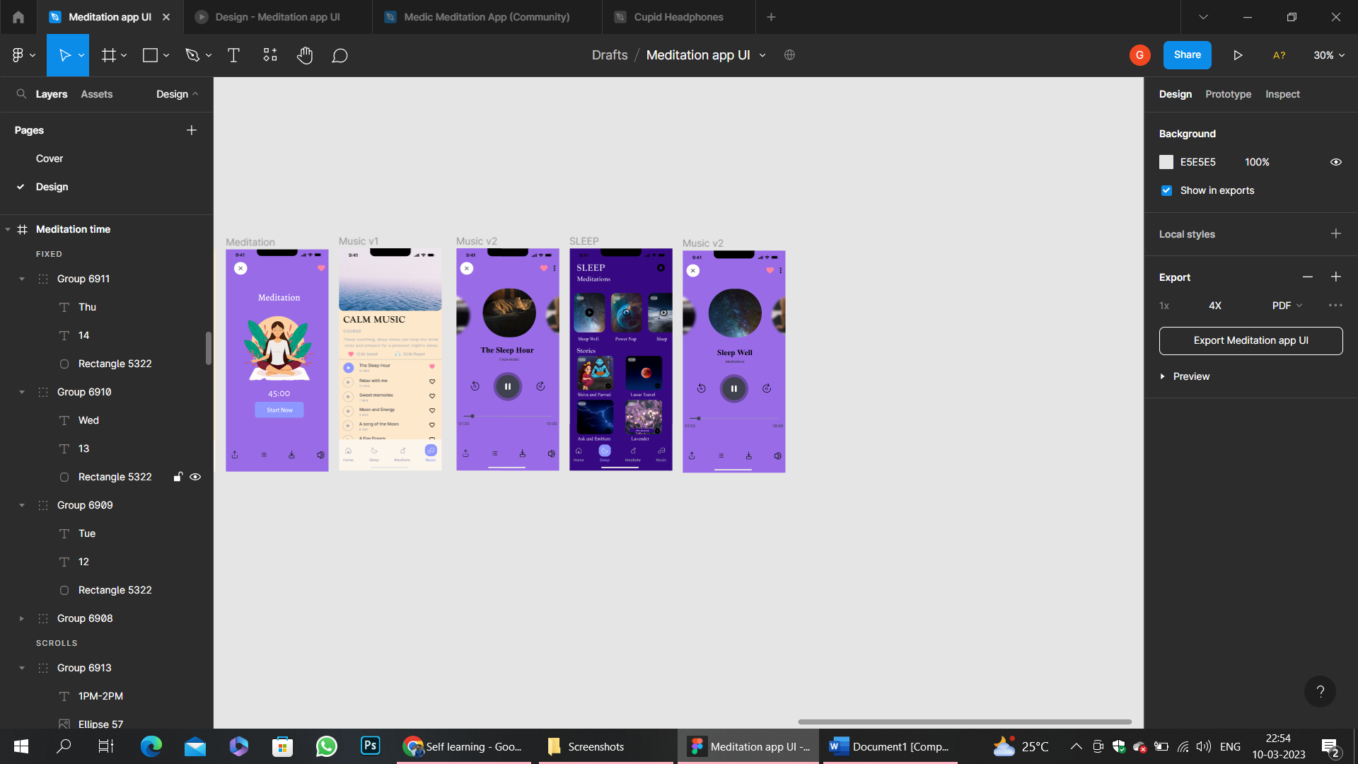Click the background color swatch E5E5E5
This screenshot has width=1358, height=764.
[1166, 162]
